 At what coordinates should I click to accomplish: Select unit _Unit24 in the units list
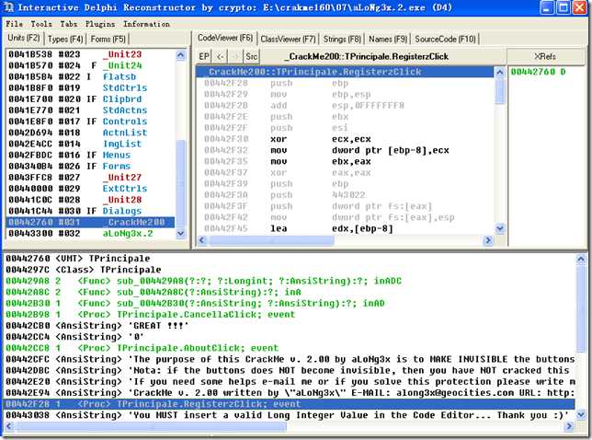pos(90,65)
